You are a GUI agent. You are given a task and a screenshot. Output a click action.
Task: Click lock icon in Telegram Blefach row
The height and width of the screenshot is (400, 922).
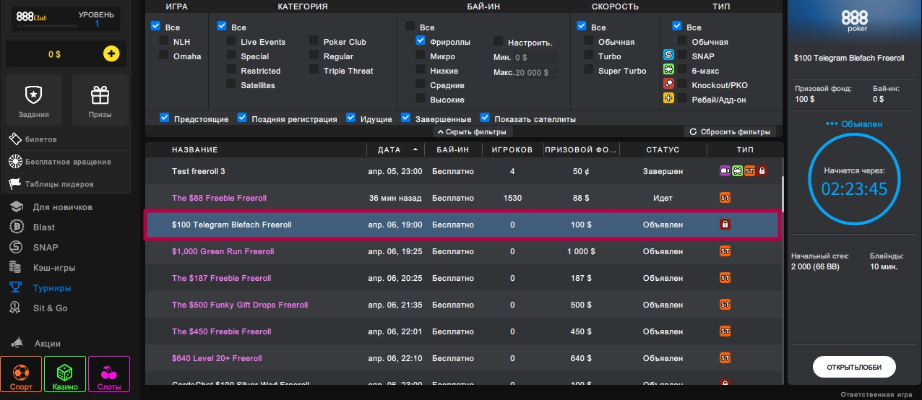tap(725, 225)
